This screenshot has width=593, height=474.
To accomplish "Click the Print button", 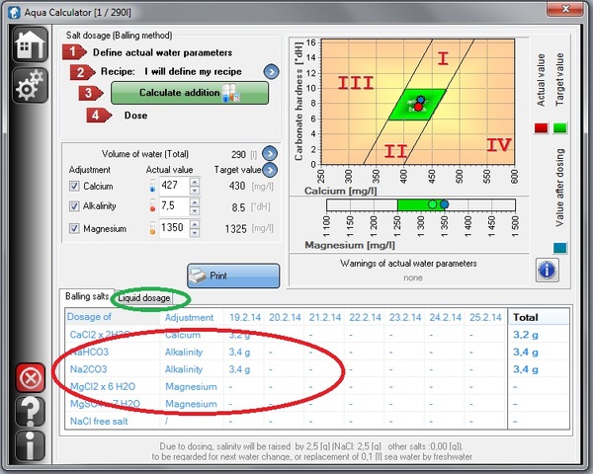I will [233, 276].
